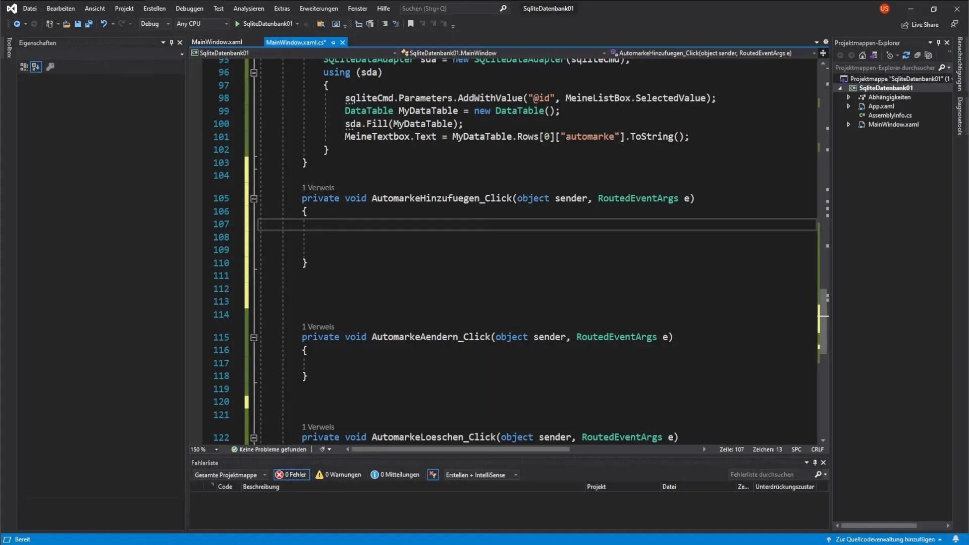The height and width of the screenshot is (545, 969).
Task: Click the wrench property pages icon
Action: coord(50,67)
